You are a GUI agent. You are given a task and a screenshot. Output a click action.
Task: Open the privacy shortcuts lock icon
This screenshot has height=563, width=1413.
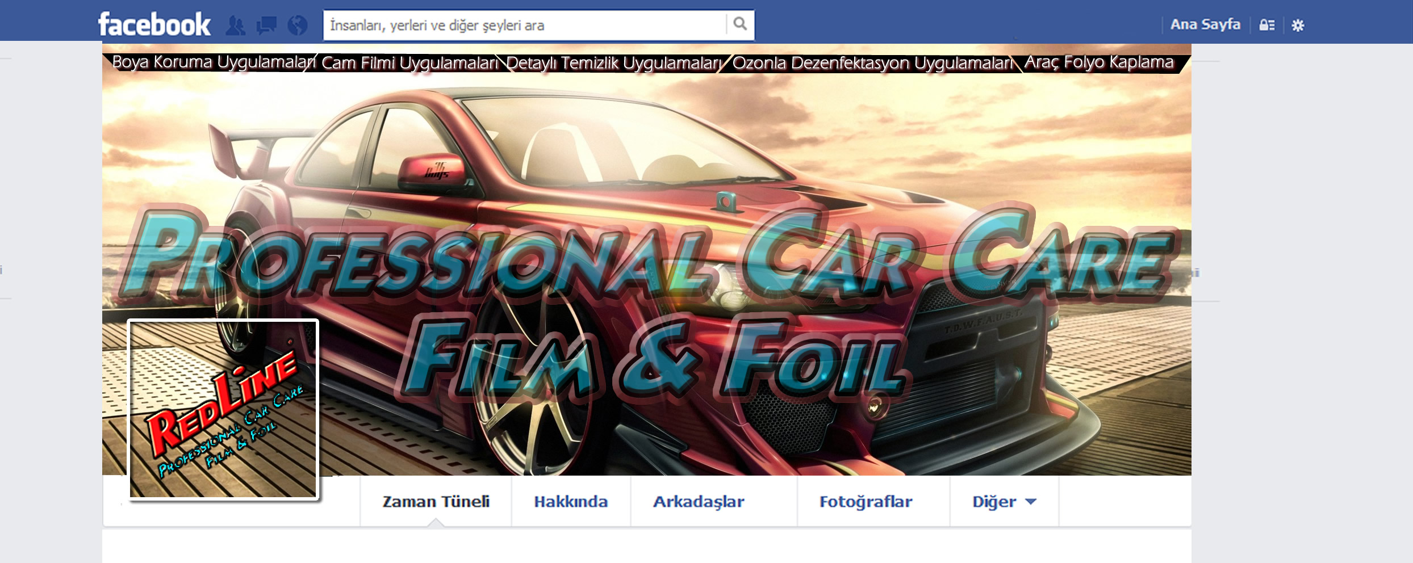tap(1267, 25)
